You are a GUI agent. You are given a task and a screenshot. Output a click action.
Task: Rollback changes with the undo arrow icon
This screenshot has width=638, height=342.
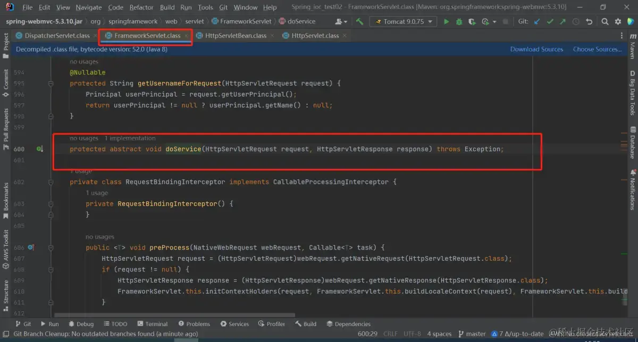[x=589, y=22]
